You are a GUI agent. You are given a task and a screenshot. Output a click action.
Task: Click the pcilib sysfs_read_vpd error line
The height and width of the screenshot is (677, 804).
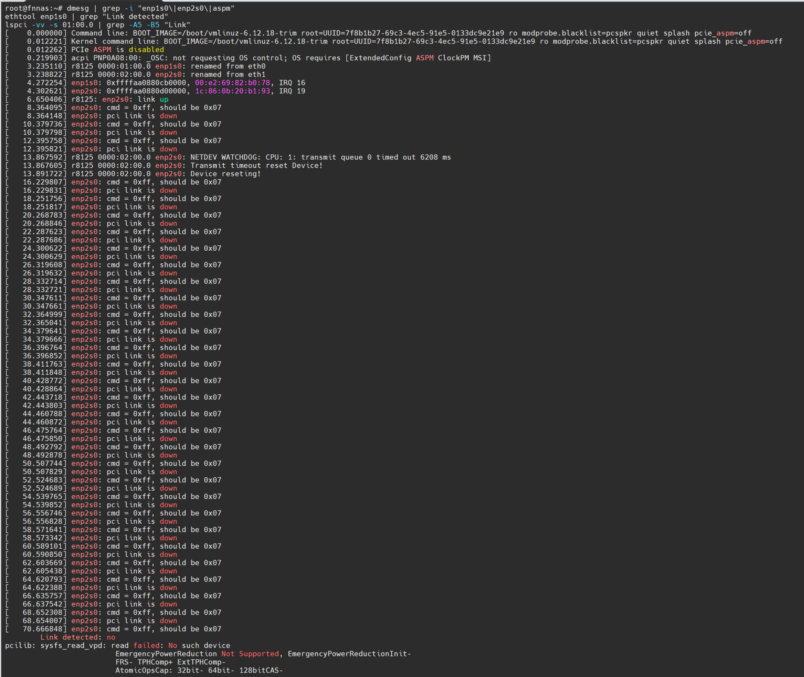pos(117,645)
